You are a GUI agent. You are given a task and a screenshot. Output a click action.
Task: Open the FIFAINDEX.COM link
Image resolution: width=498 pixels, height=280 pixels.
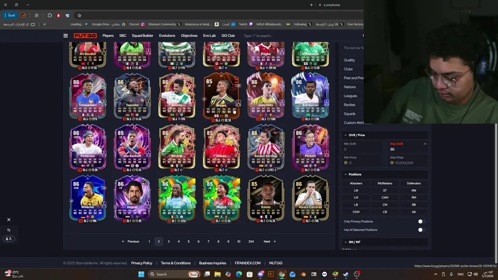click(x=247, y=263)
